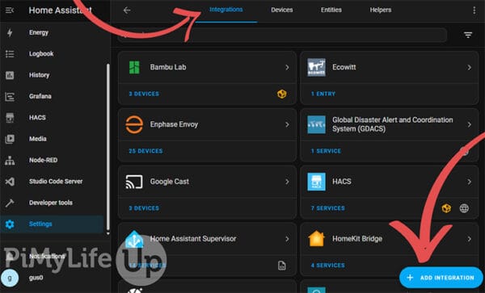
Task: Click the Ecowitt logo icon
Action: coord(316,67)
